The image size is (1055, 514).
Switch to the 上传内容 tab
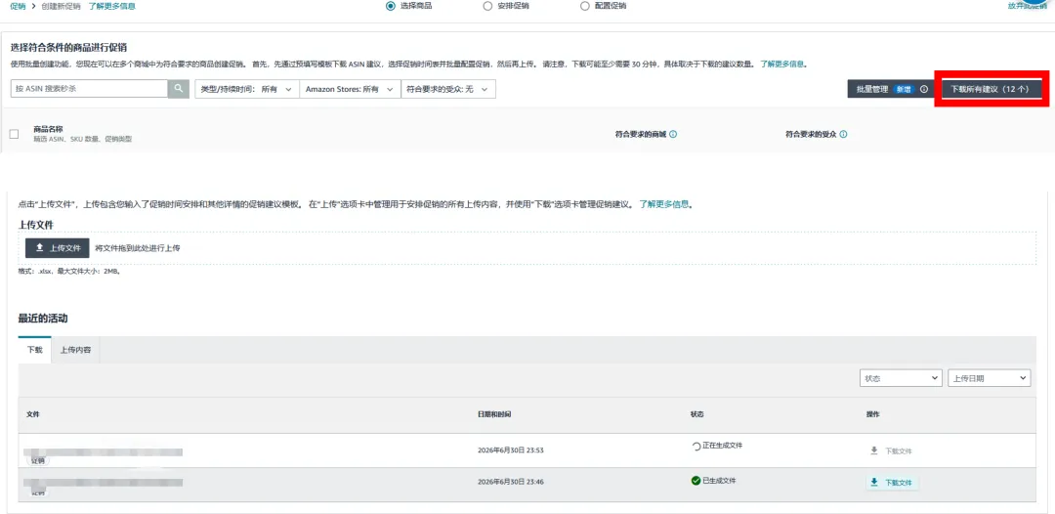click(75, 350)
